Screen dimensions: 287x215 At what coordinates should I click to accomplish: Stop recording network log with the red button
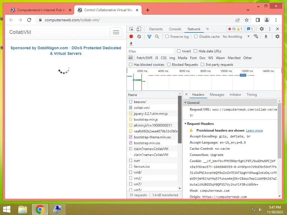point(131,36)
